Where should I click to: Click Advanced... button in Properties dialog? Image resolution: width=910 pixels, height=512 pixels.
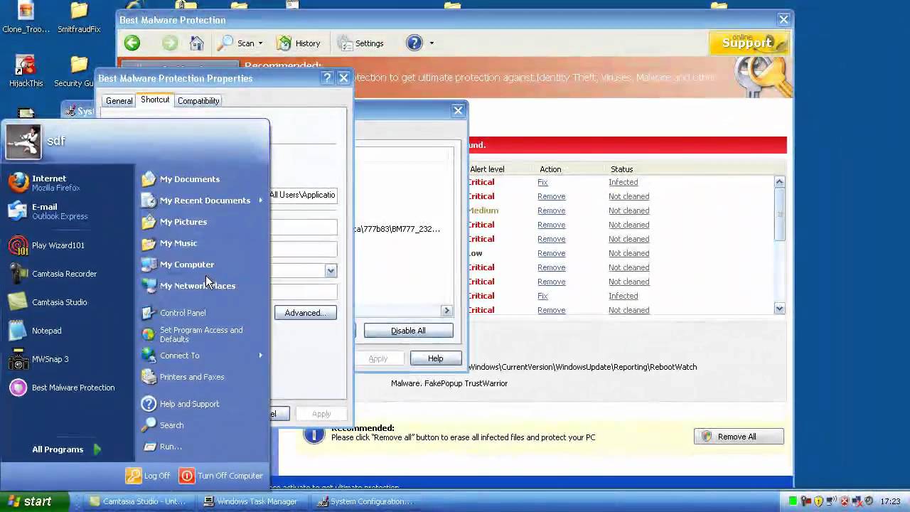click(305, 313)
